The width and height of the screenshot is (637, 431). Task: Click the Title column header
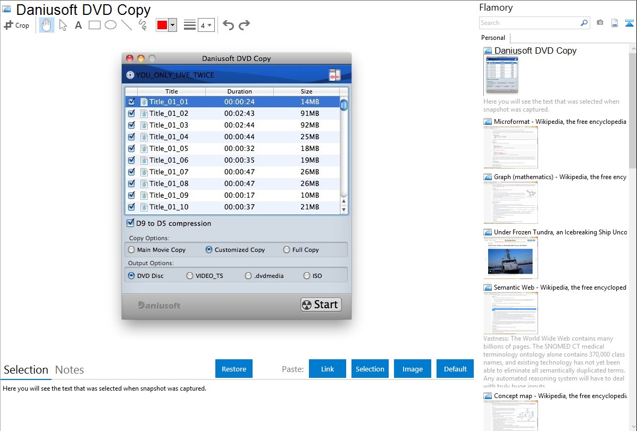pyautogui.click(x=171, y=91)
